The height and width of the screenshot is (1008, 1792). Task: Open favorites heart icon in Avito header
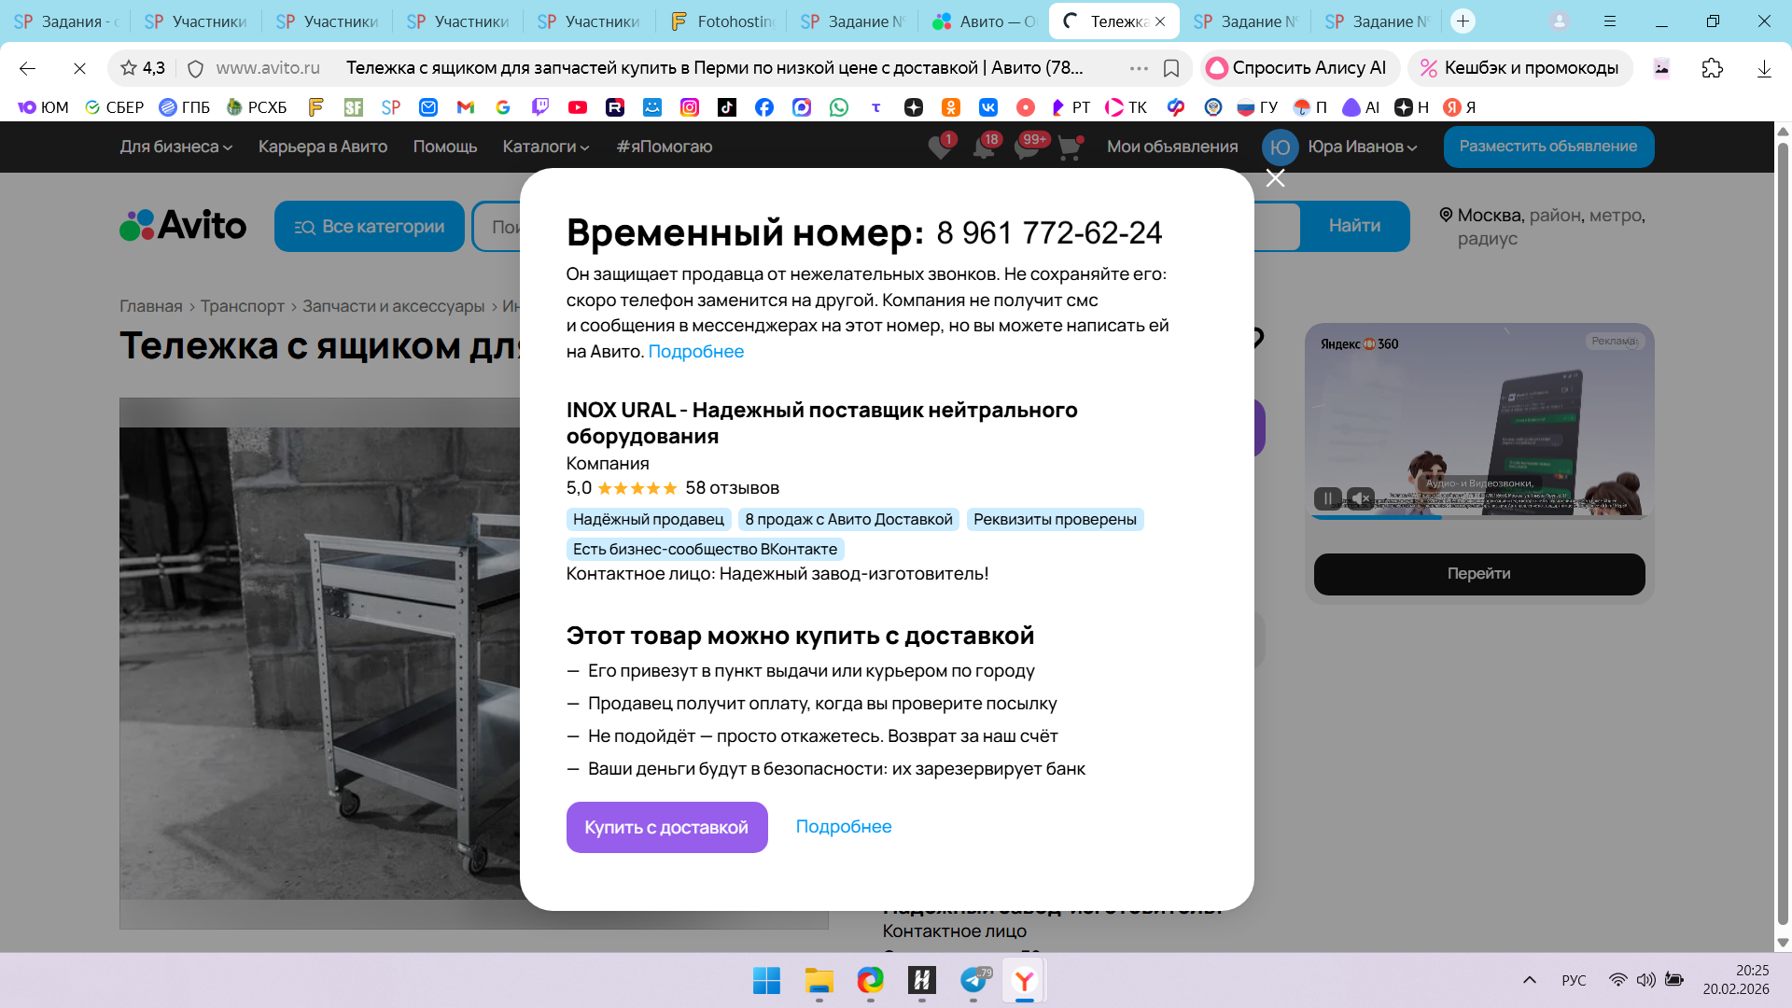pos(940,147)
